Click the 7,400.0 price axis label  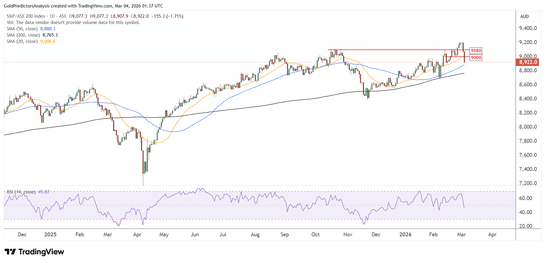(528, 169)
